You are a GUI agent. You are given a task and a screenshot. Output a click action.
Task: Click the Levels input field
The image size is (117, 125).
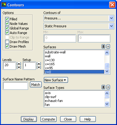[x=9, y=66]
